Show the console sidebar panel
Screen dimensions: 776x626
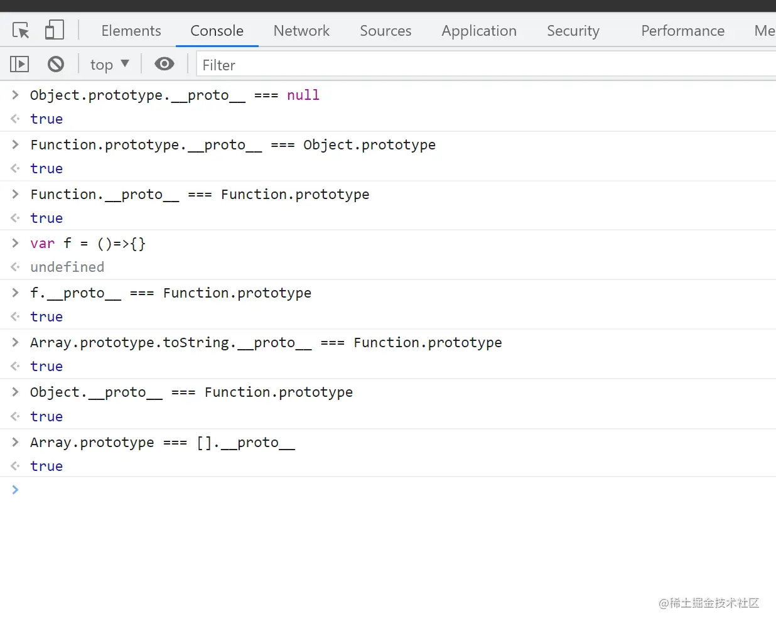pyautogui.click(x=19, y=64)
